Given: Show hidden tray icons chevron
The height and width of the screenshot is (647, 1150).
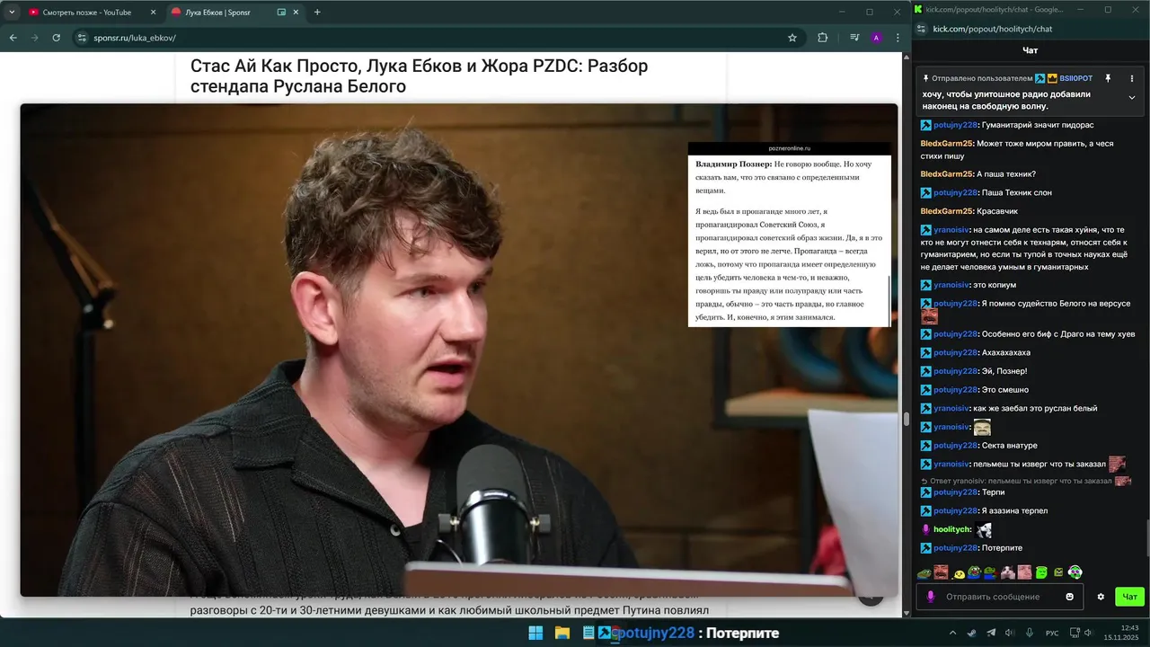Looking at the screenshot, I should pyautogui.click(x=952, y=633).
